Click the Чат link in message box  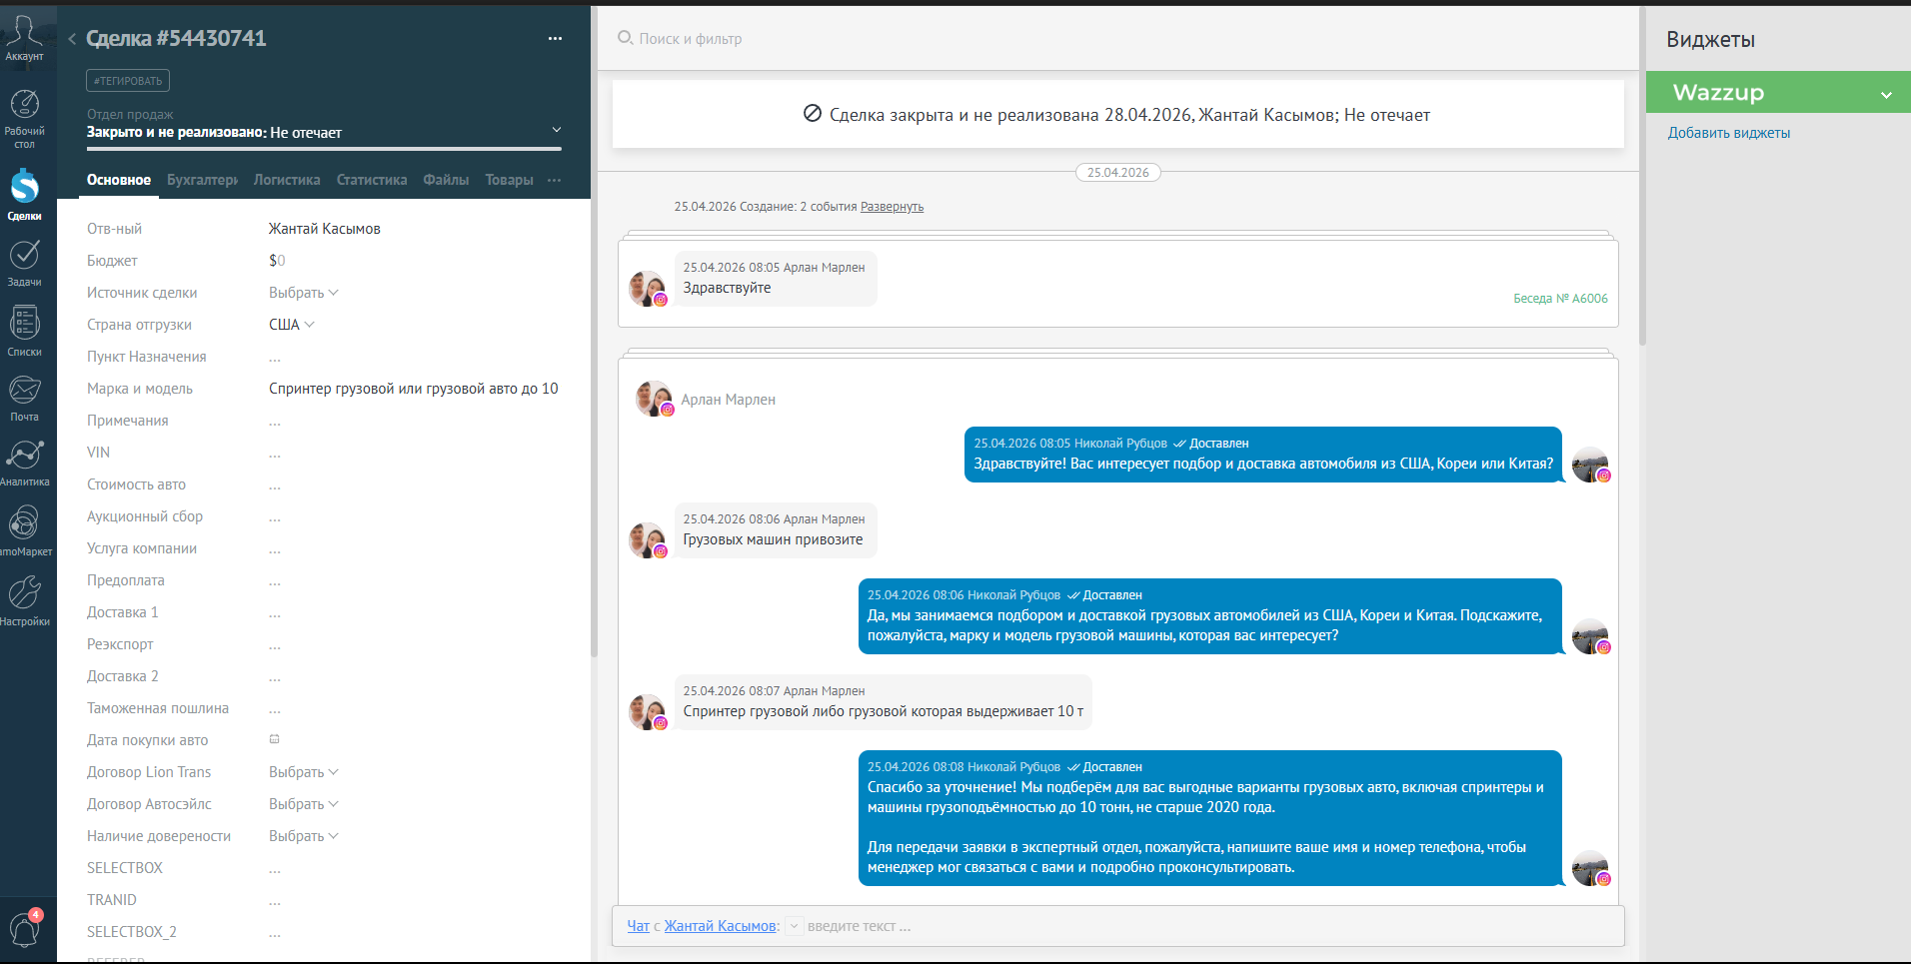point(639,926)
